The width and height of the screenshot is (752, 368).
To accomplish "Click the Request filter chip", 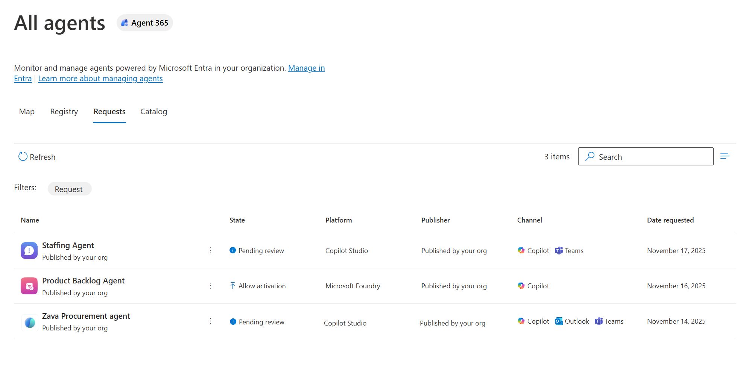I will 70,189.
